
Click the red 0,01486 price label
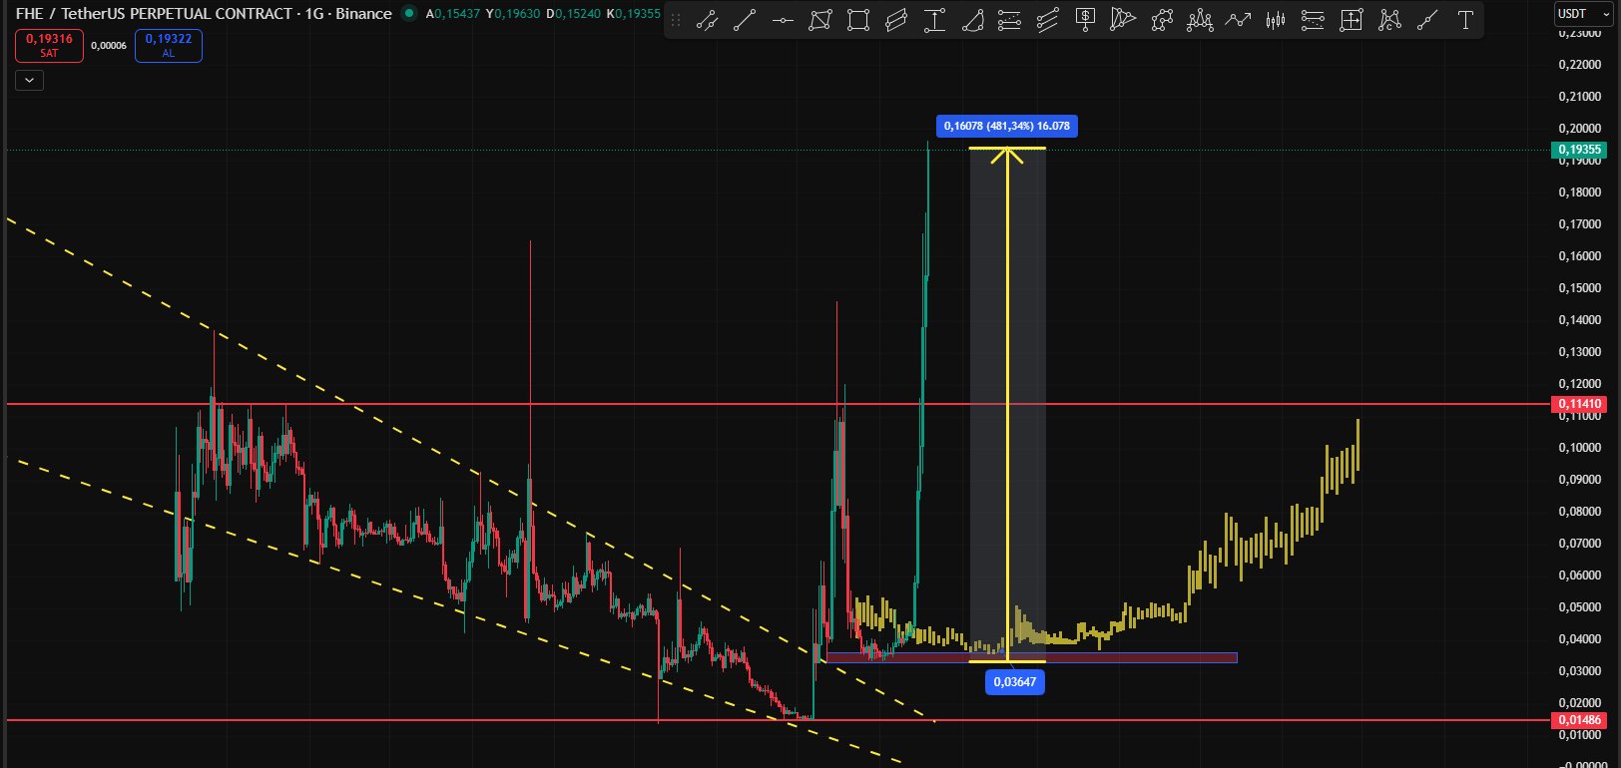pos(1579,720)
